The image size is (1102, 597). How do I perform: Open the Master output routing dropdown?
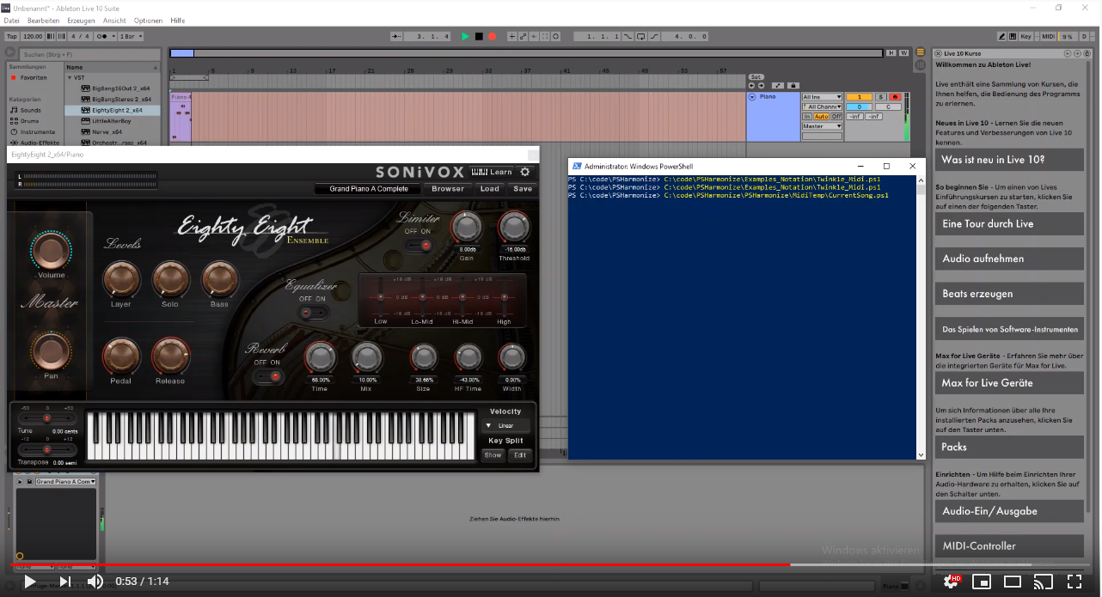click(x=822, y=126)
